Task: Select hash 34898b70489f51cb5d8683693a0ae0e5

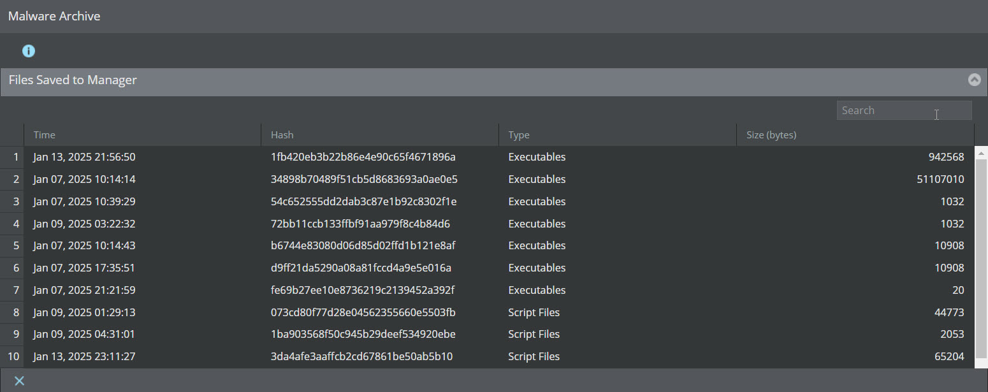Action: point(364,179)
